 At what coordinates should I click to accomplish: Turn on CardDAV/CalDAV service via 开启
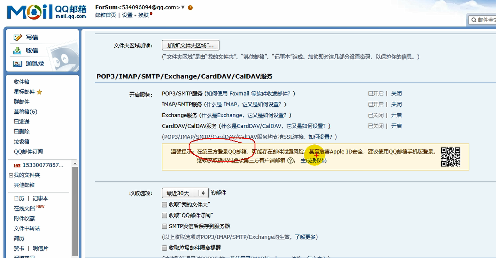(x=396, y=126)
